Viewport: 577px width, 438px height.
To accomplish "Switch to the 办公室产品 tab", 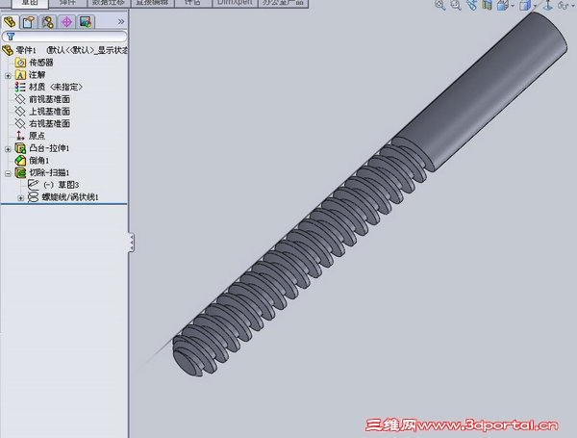I will [283, 3].
